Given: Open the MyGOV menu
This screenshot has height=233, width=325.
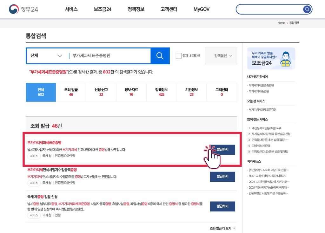Looking at the screenshot, I should tap(201, 9).
